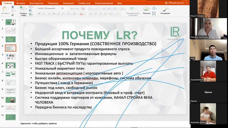Image resolution: width=228 pixels, height=128 pixels.
Task: Open the font color dropdown arrow
Action: click(84, 14)
